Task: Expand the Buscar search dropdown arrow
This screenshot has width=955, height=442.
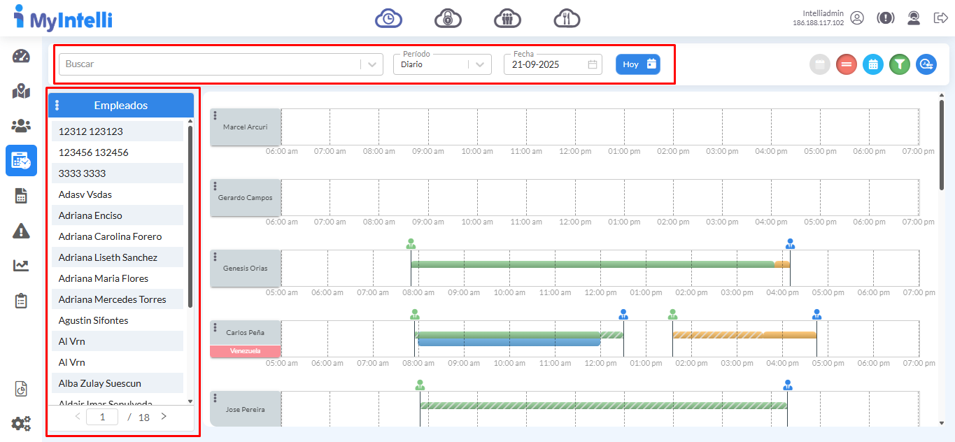Action: (x=372, y=64)
